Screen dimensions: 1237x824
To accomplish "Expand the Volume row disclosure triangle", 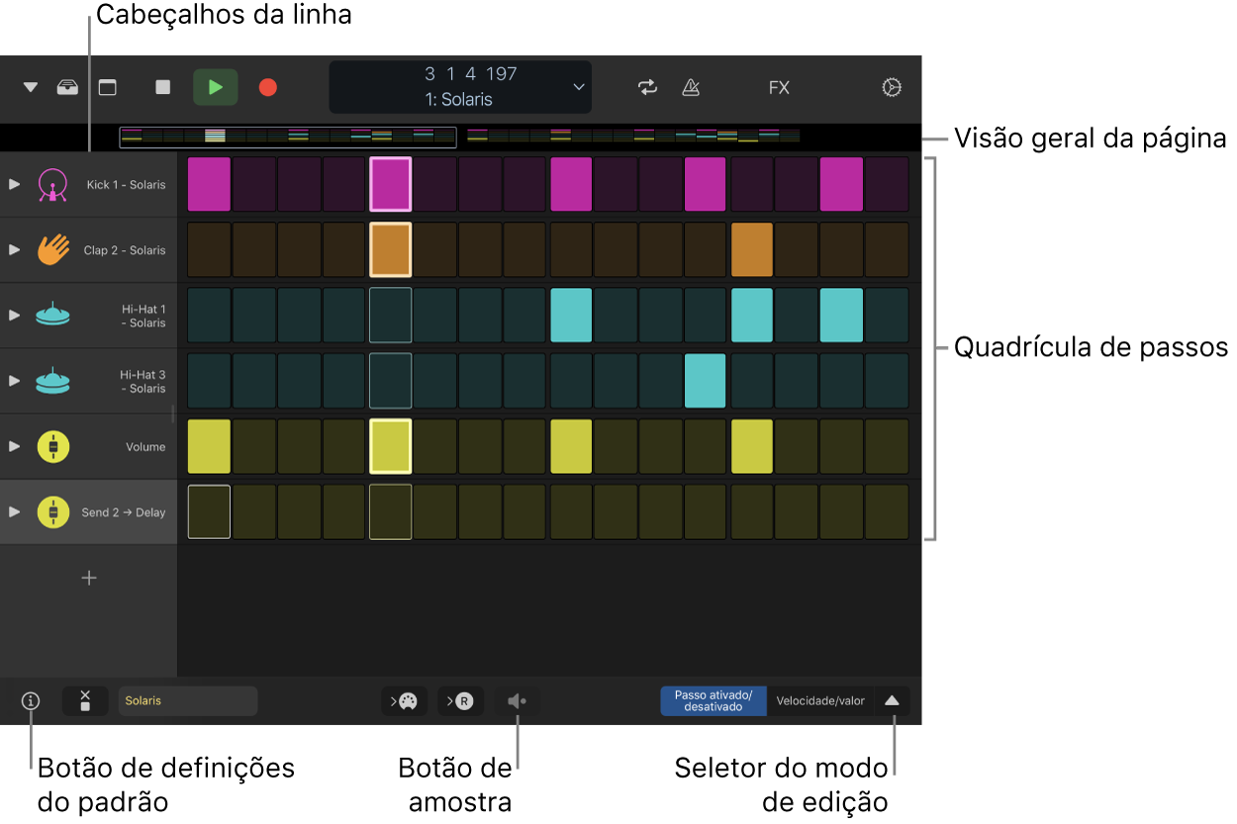I will (x=14, y=446).
